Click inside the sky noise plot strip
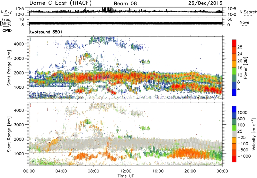 click(126, 12)
